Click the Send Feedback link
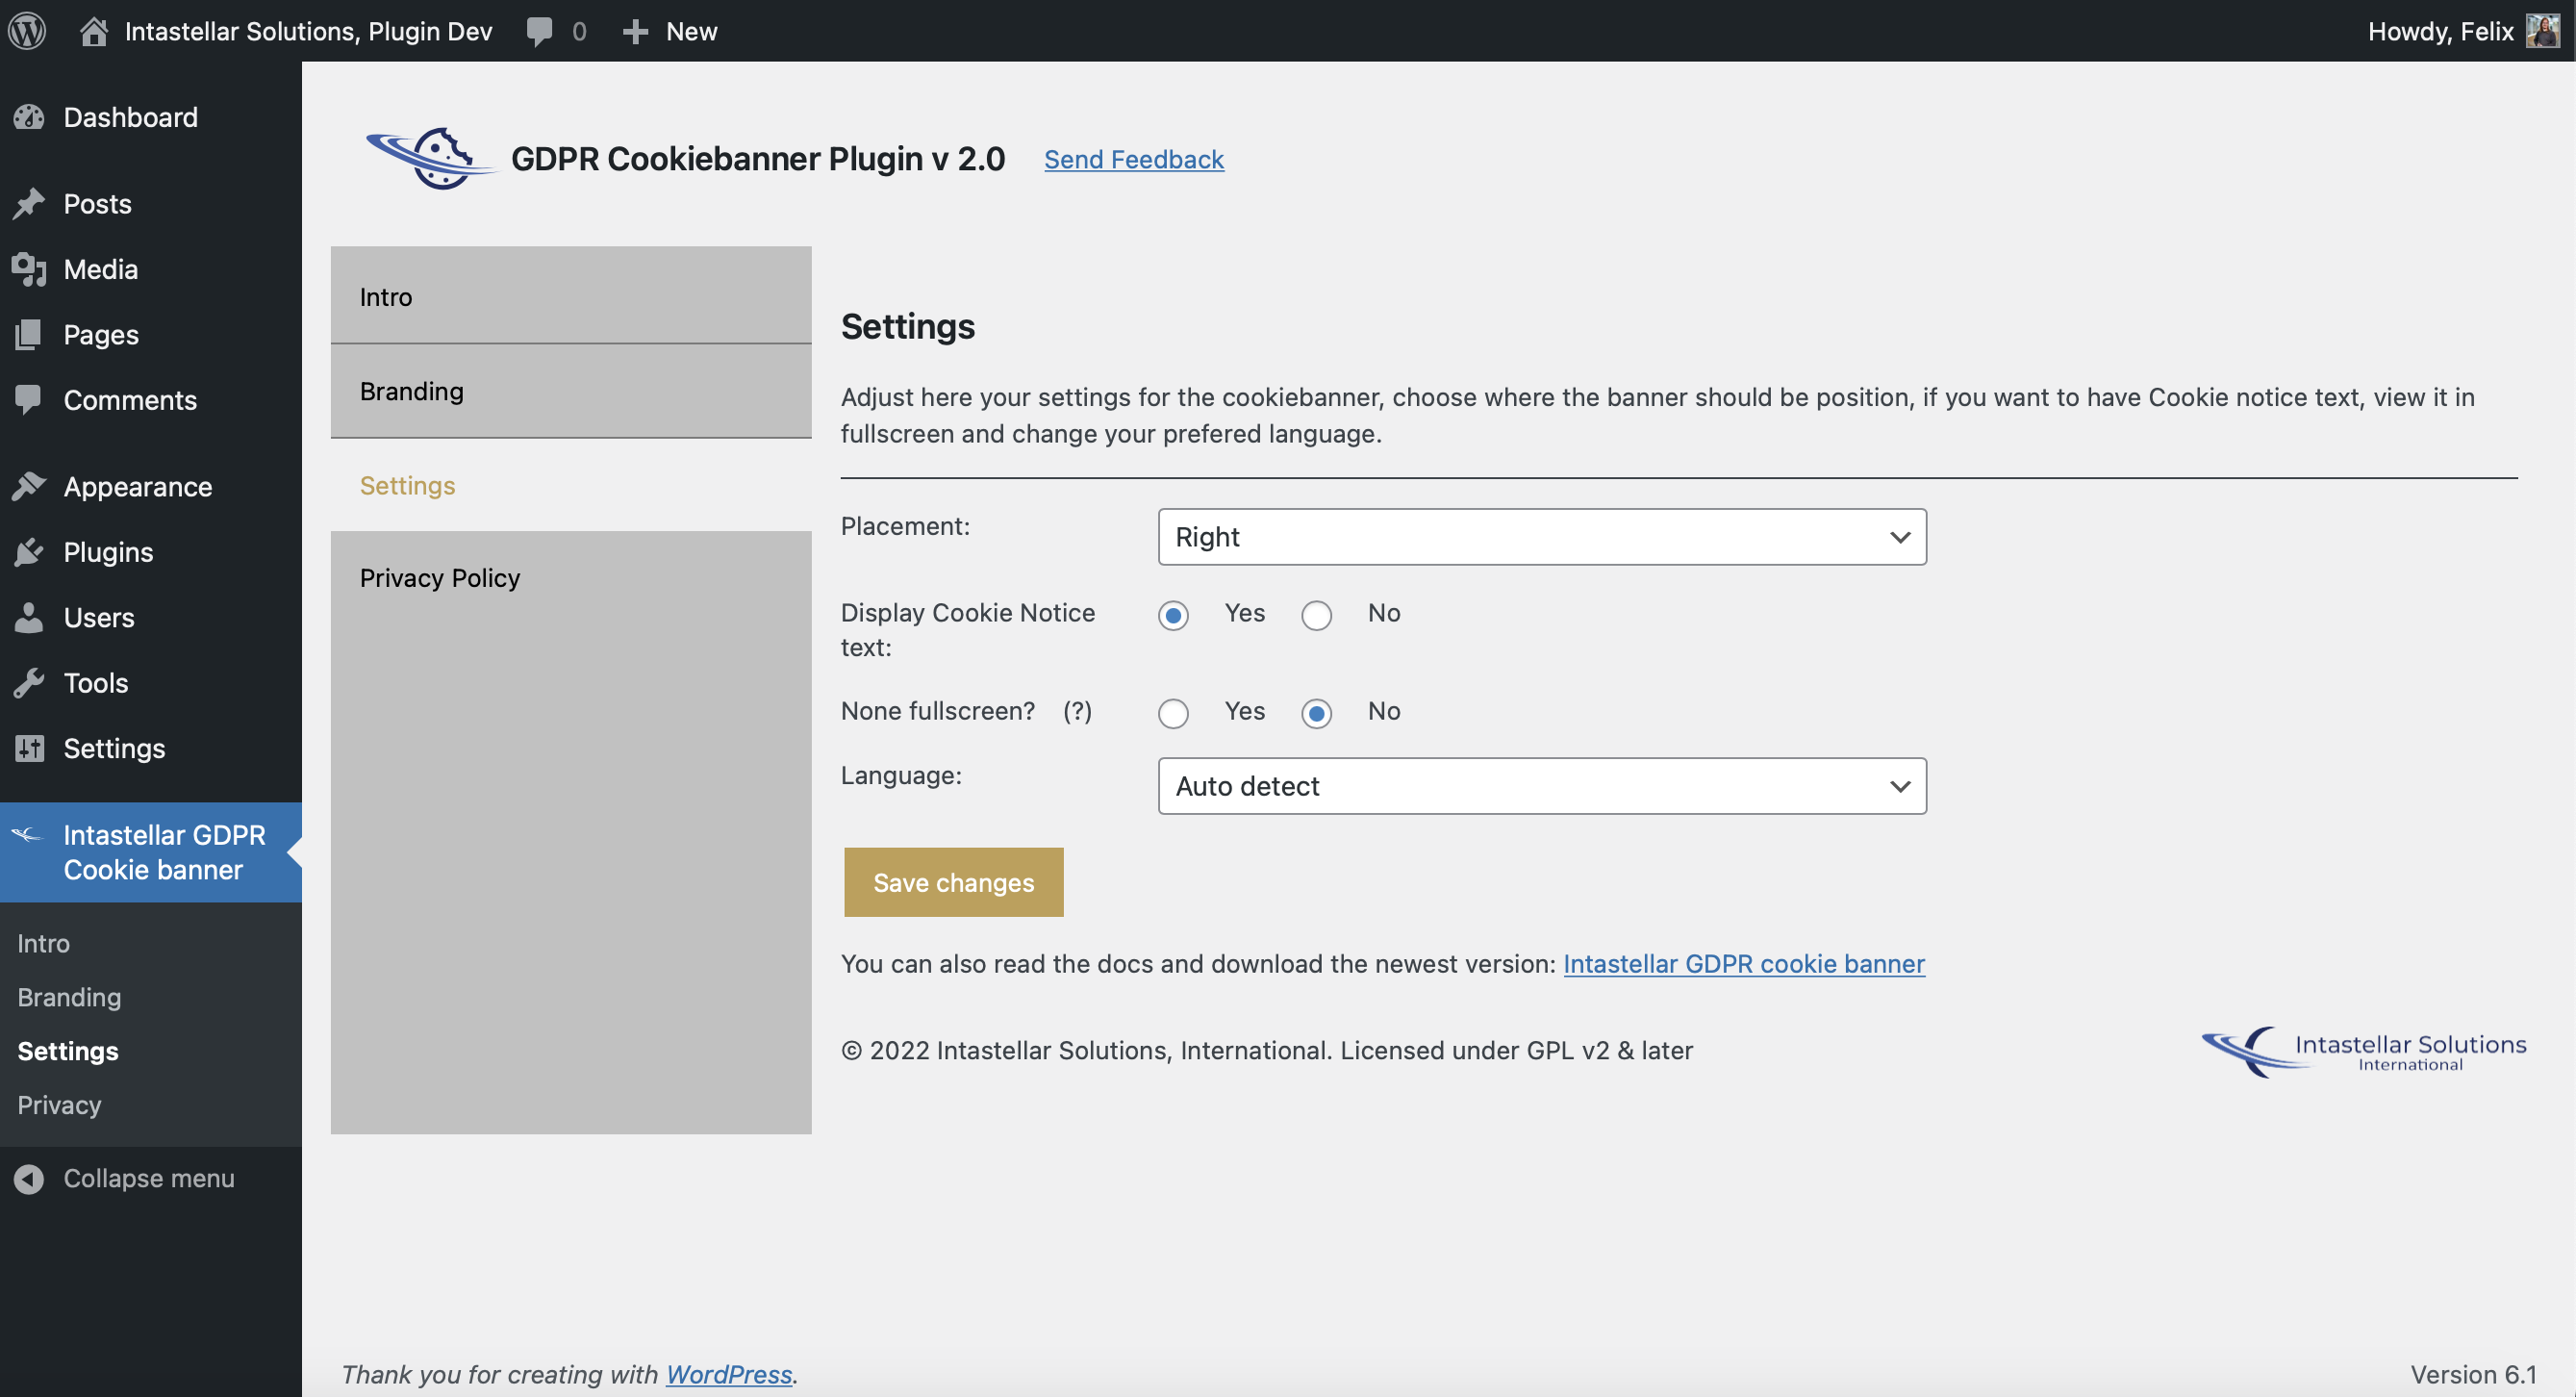The image size is (2576, 1397). pos(1134,159)
